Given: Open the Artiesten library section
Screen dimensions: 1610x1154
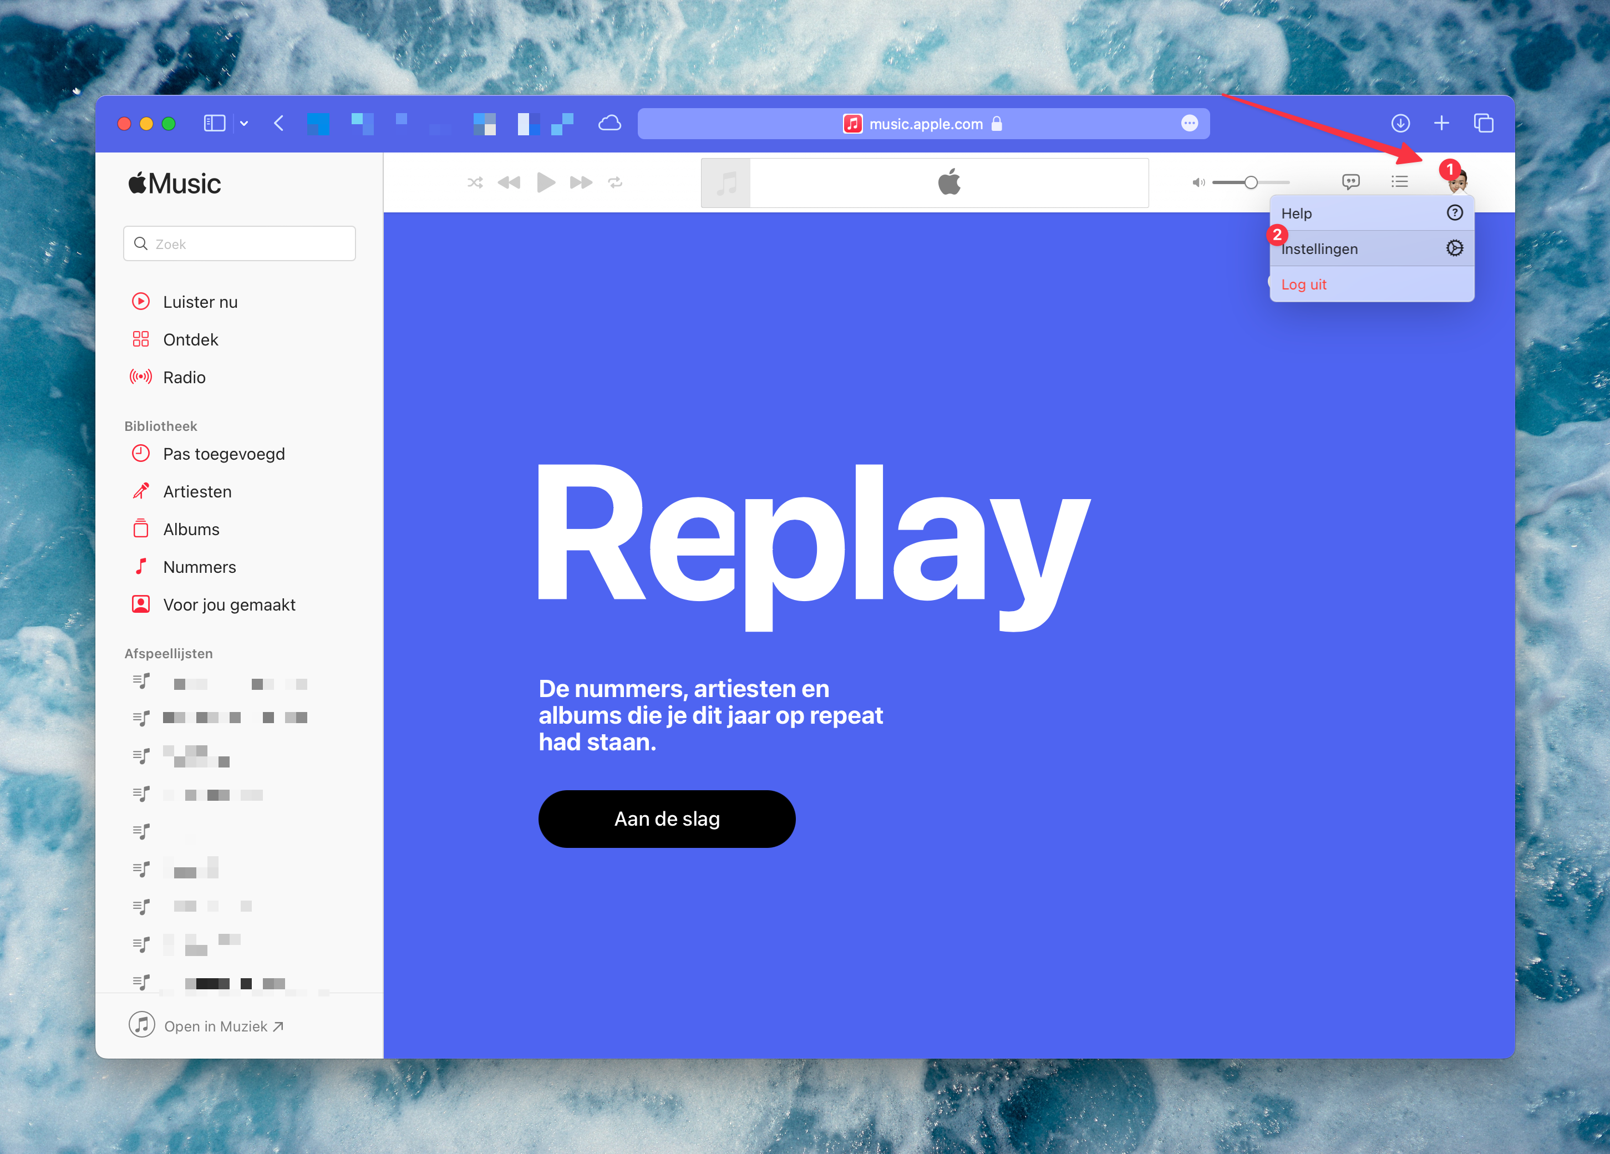Looking at the screenshot, I should (197, 491).
